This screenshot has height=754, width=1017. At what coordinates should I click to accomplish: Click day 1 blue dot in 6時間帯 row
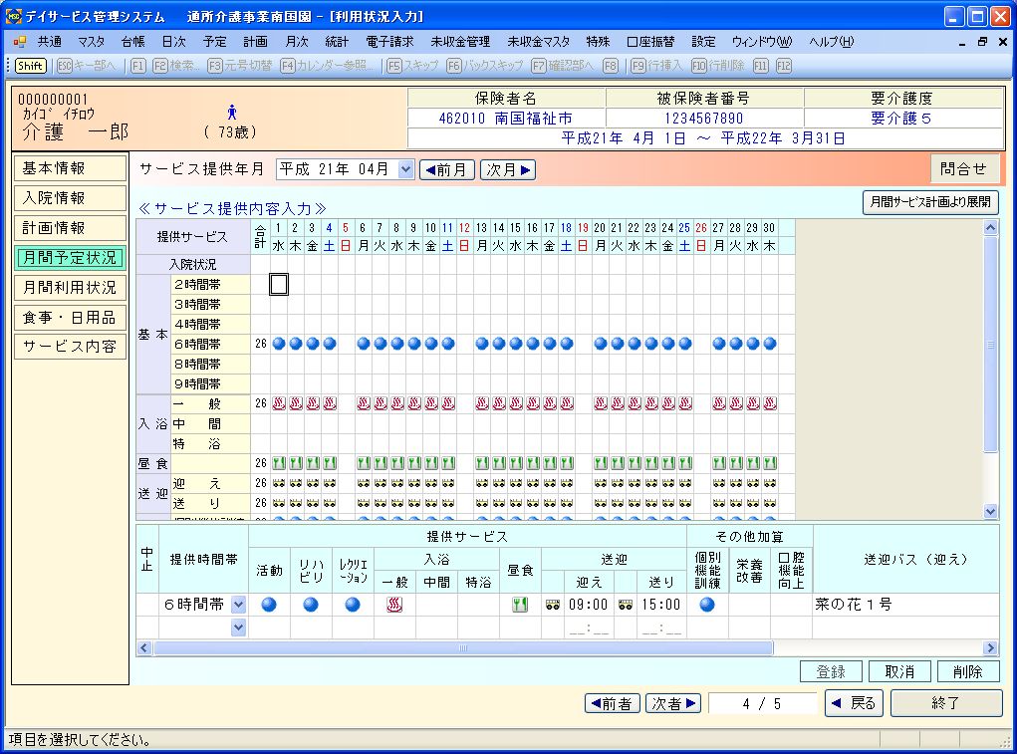point(279,344)
